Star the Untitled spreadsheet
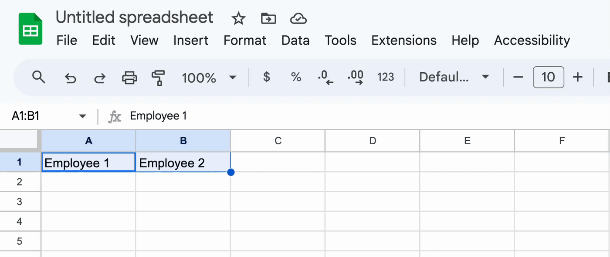This screenshot has height=257, width=610. pos(238,19)
